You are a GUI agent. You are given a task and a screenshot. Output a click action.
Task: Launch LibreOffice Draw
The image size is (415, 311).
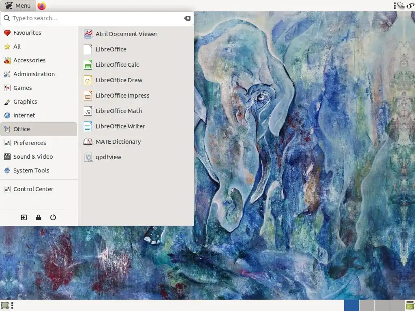(136, 80)
